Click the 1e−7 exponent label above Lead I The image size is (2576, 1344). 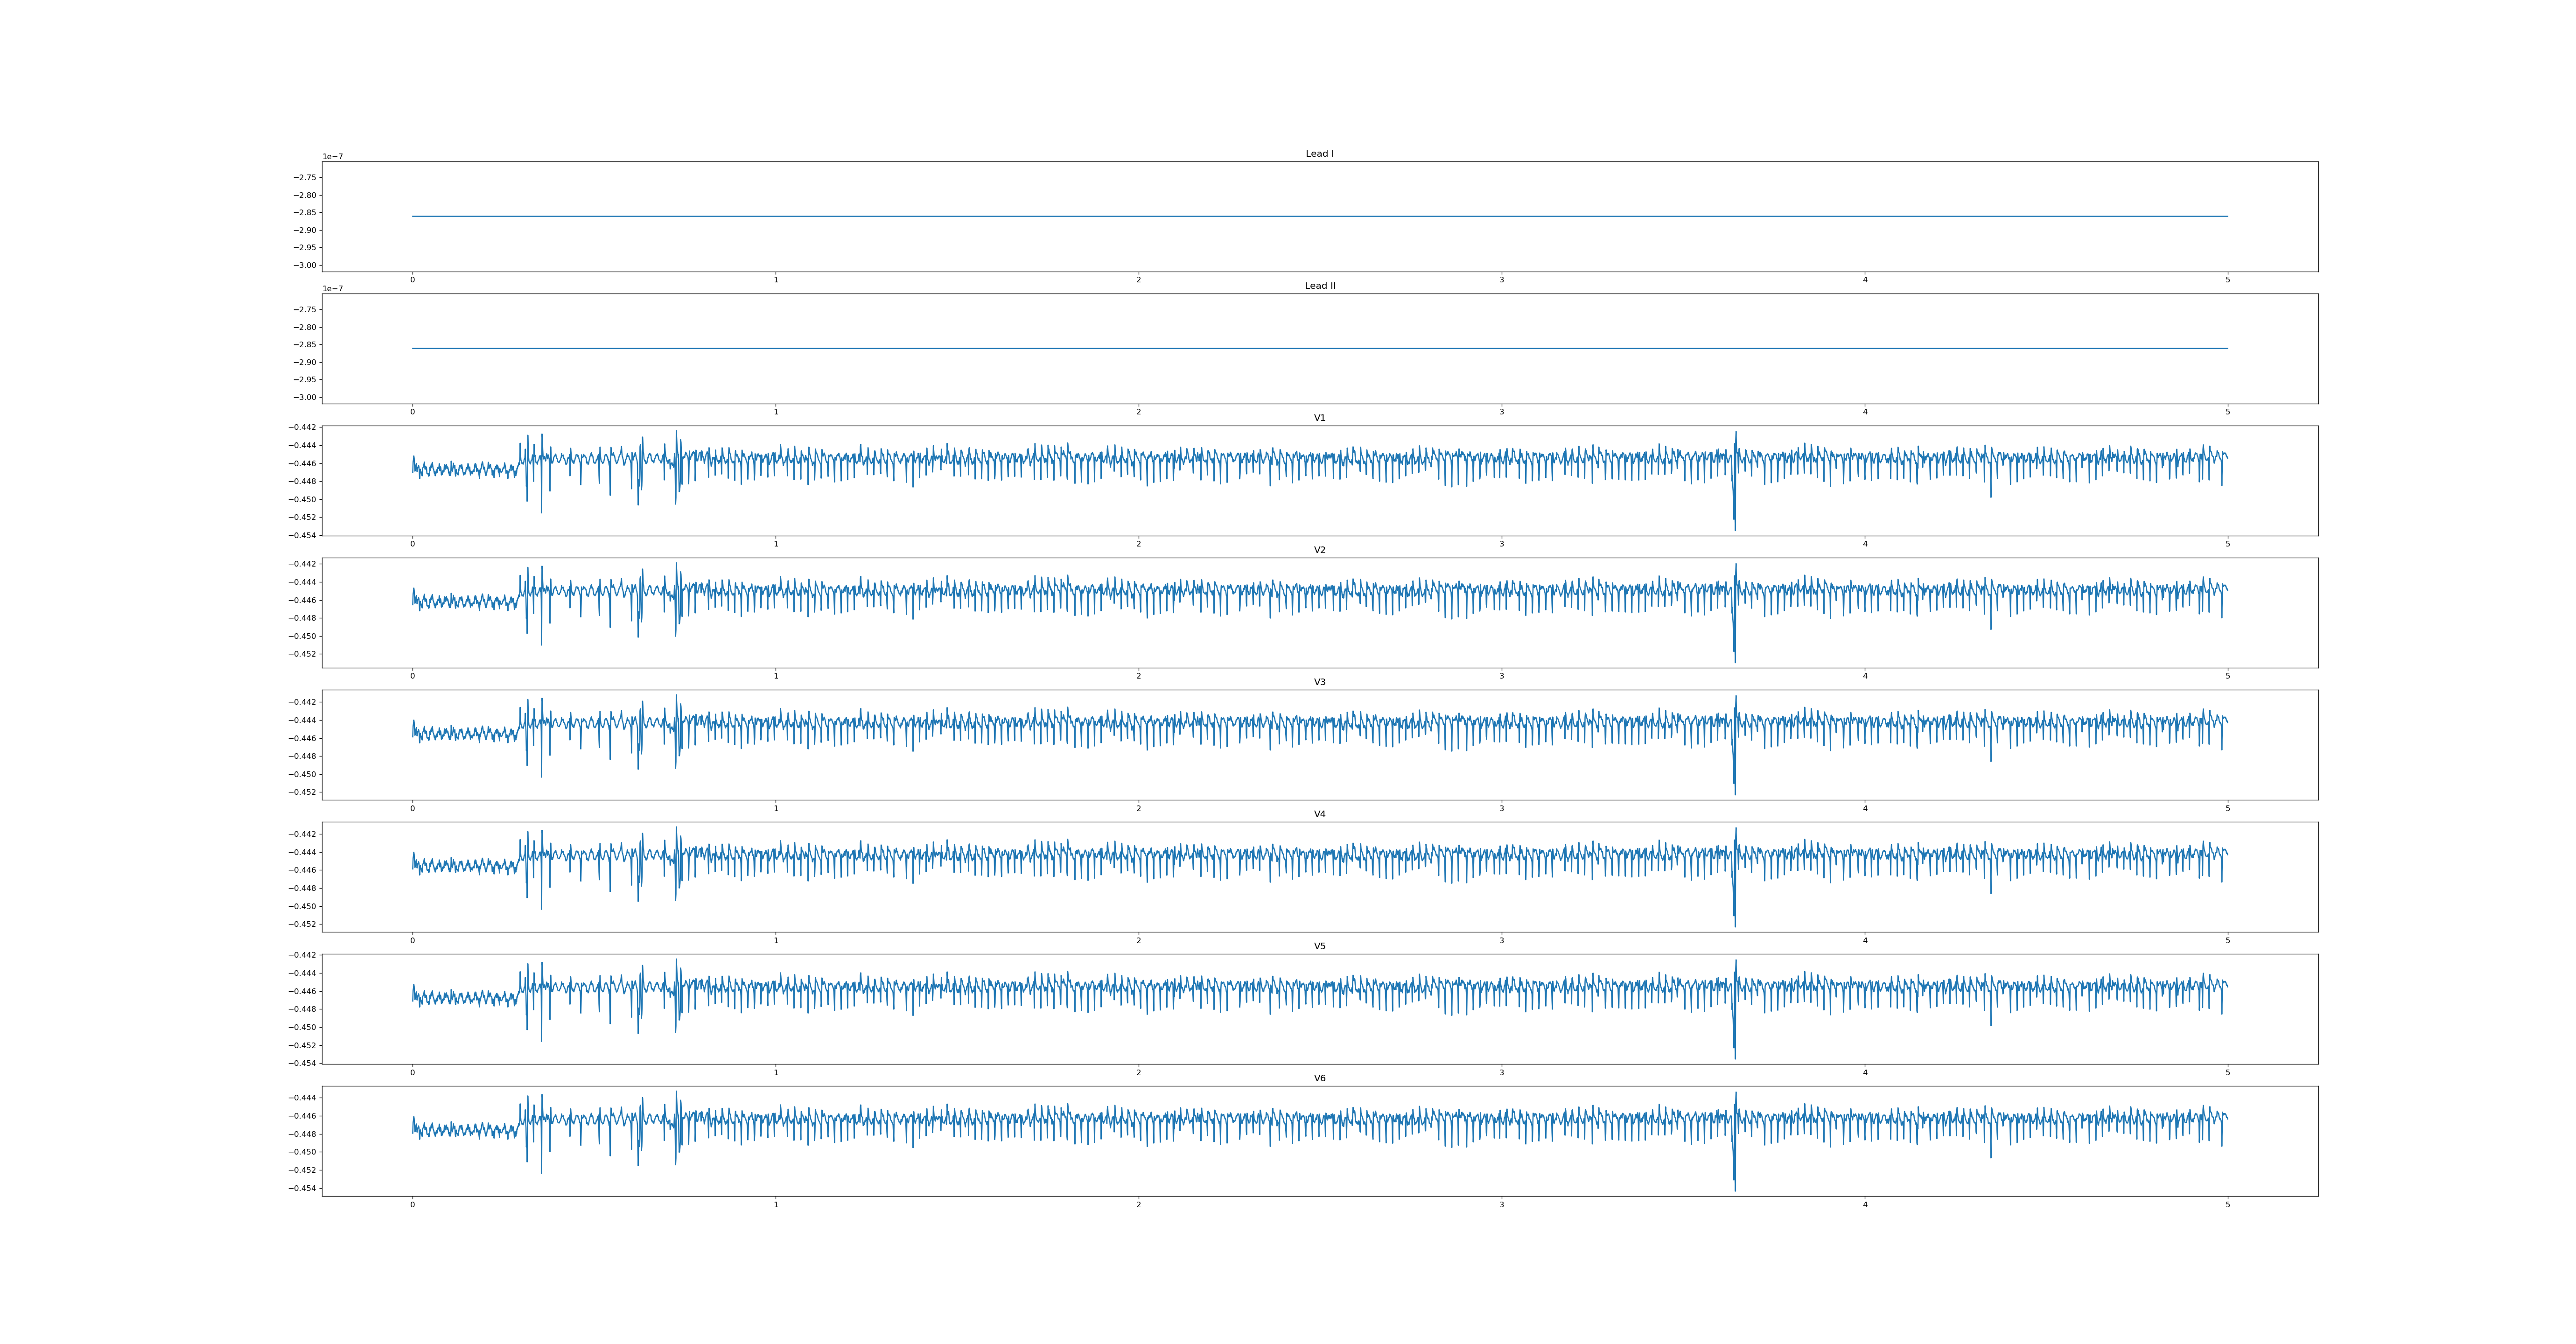[x=332, y=157]
